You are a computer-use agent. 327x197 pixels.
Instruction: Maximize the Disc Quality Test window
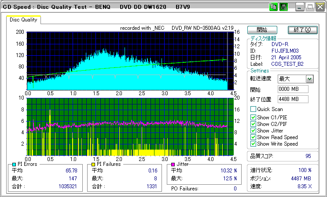310,7
